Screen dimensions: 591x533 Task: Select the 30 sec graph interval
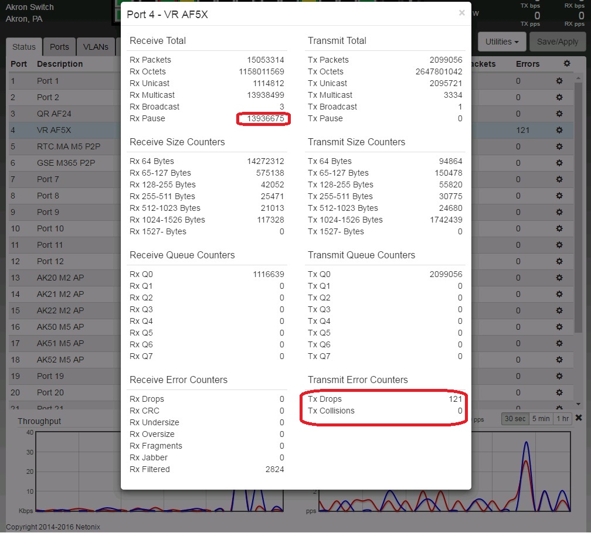pos(514,419)
